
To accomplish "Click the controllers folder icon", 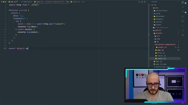I will 155,11.
